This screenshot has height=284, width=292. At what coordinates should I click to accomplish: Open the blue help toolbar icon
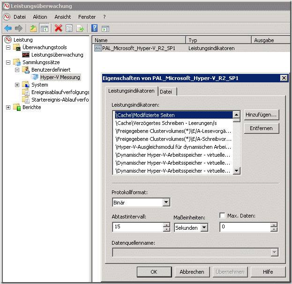[94, 29]
